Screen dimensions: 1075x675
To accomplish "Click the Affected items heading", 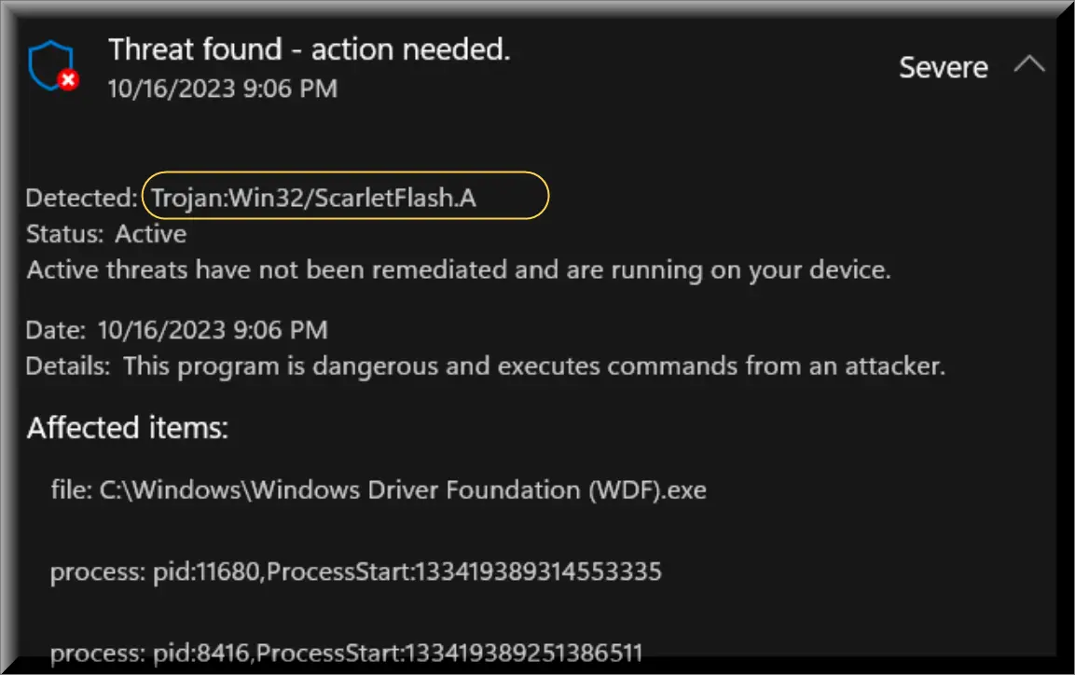I will tap(128, 428).
